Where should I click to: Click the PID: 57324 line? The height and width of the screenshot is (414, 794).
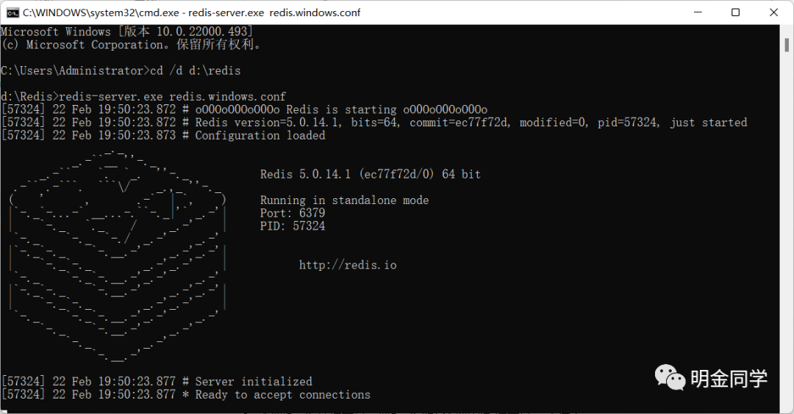pyautogui.click(x=293, y=226)
